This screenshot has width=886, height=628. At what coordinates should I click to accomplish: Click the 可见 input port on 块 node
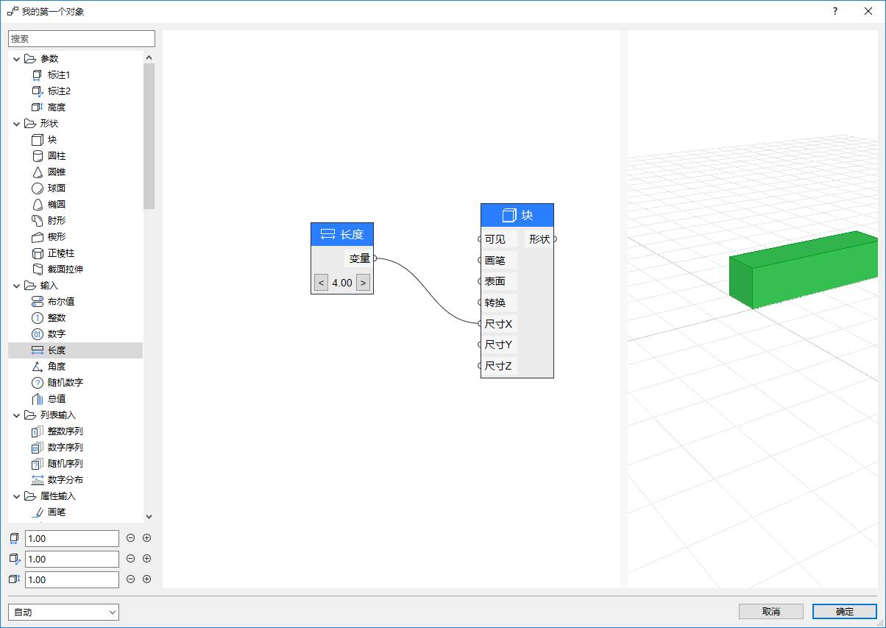click(x=481, y=239)
